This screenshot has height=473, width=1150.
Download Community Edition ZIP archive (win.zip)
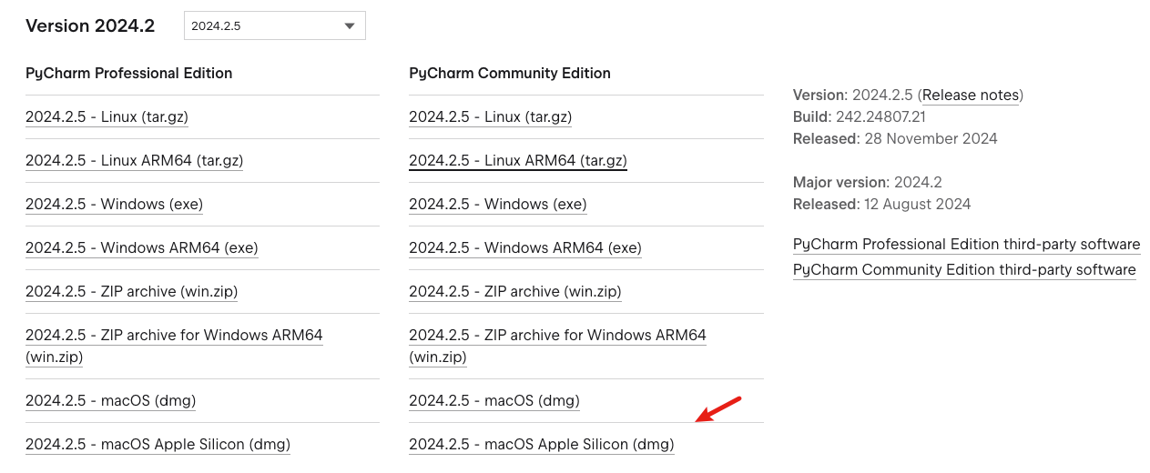[x=514, y=292]
